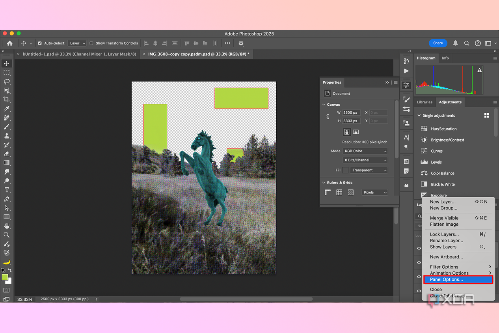
Task: Select the Hand tool
Action: tap(6, 226)
